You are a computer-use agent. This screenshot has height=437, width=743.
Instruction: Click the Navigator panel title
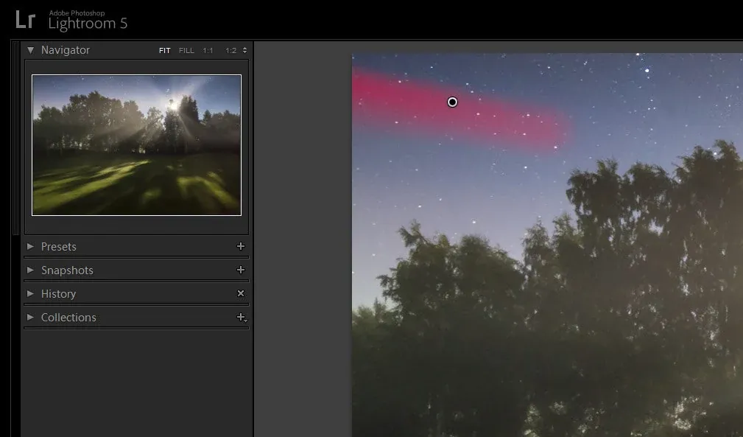pyautogui.click(x=66, y=50)
